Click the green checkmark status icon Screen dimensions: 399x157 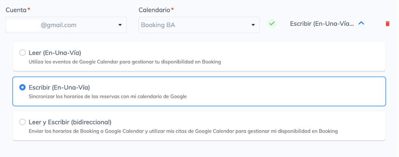(272, 24)
